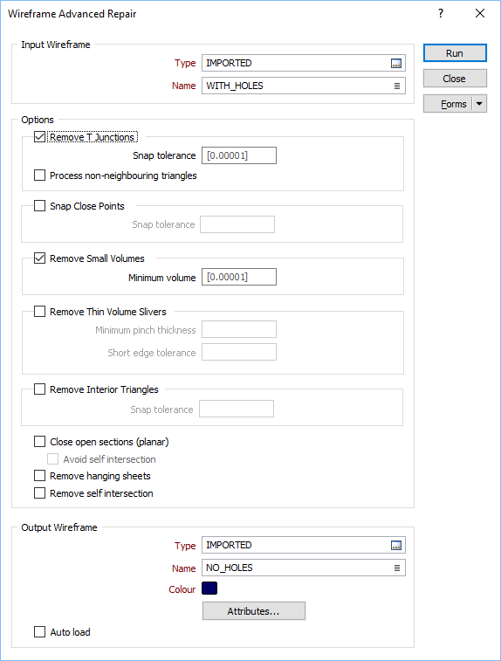This screenshot has width=501, height=661.
Task: Click the Close button
Action: [455, 79]
